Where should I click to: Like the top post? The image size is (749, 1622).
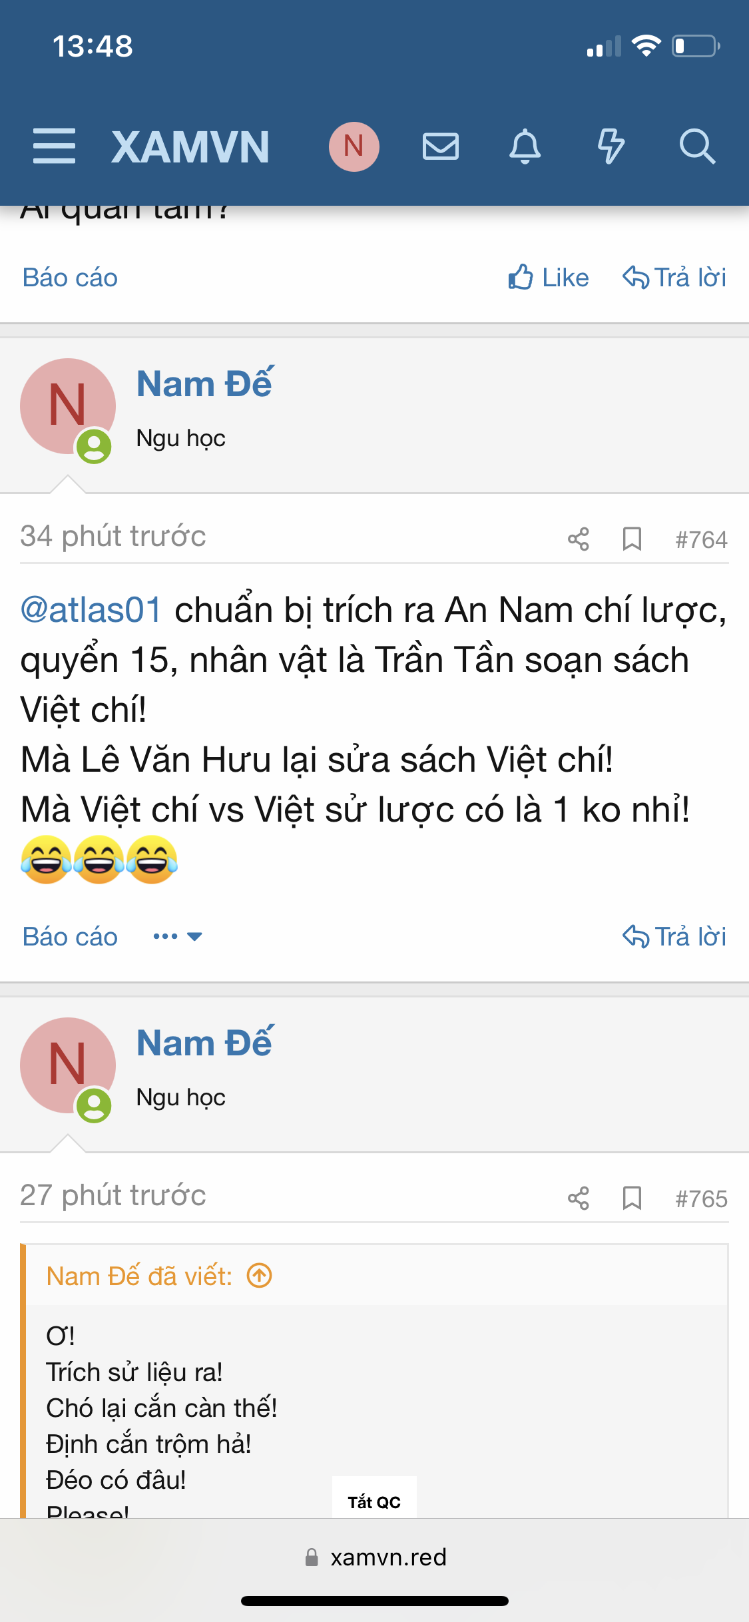(x=549, y=277)
